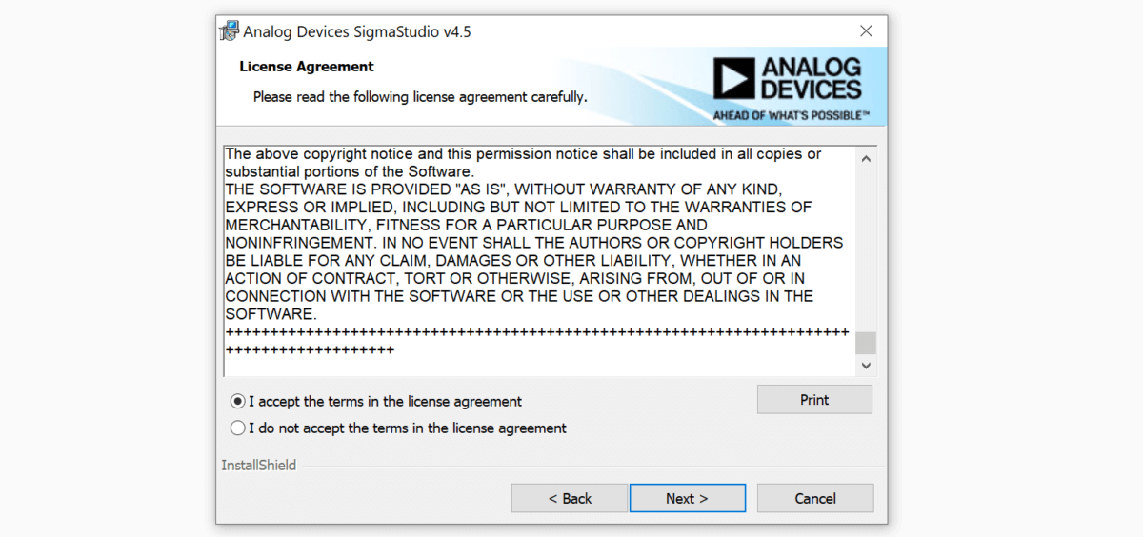1143x537 pixels.
Task: Go to the previous step with Back
Action: pos(570,498)
